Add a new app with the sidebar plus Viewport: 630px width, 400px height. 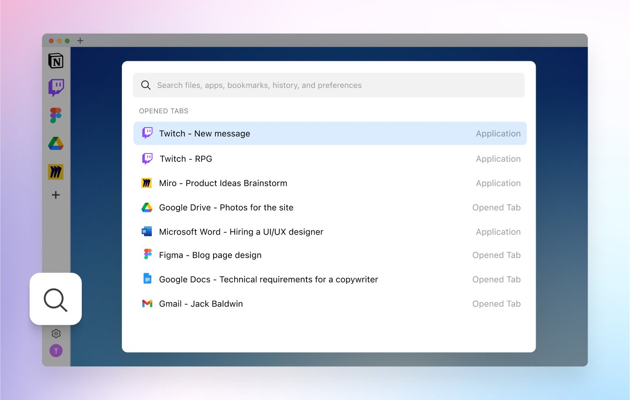coord(56,195)
